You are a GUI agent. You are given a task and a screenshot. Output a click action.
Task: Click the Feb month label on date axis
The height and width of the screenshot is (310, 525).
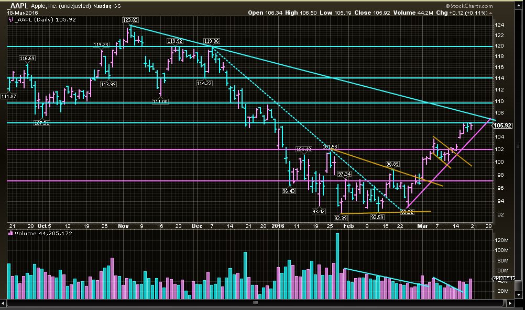pyautogui.click(x=348, y=226)
